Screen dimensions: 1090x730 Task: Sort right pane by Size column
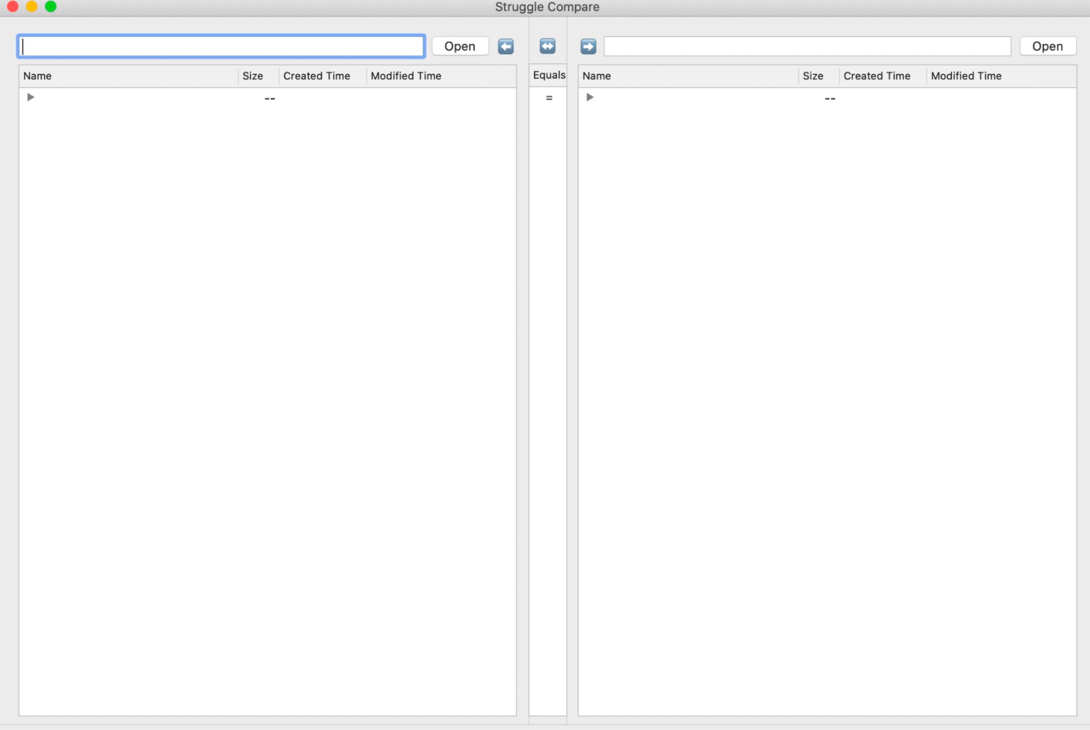pos(819,76)
